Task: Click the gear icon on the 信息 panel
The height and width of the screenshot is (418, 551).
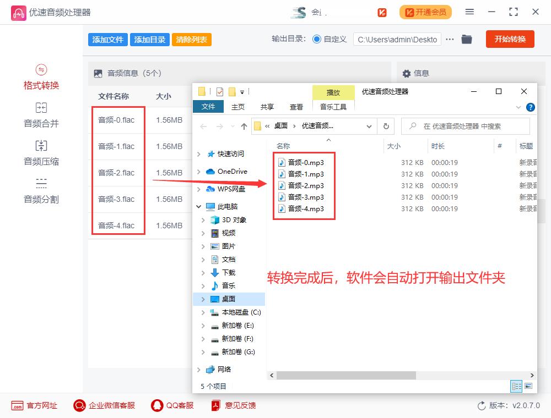Action: 406,74
